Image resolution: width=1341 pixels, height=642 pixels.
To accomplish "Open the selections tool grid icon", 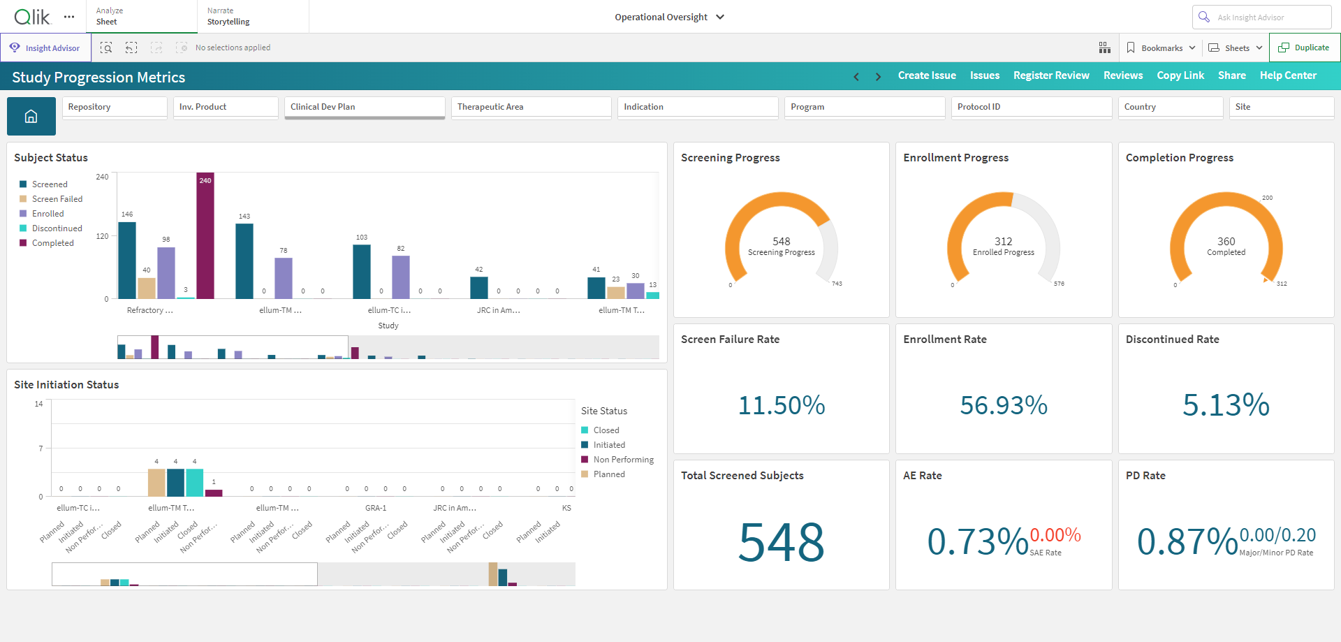I will click(1104, 48).
